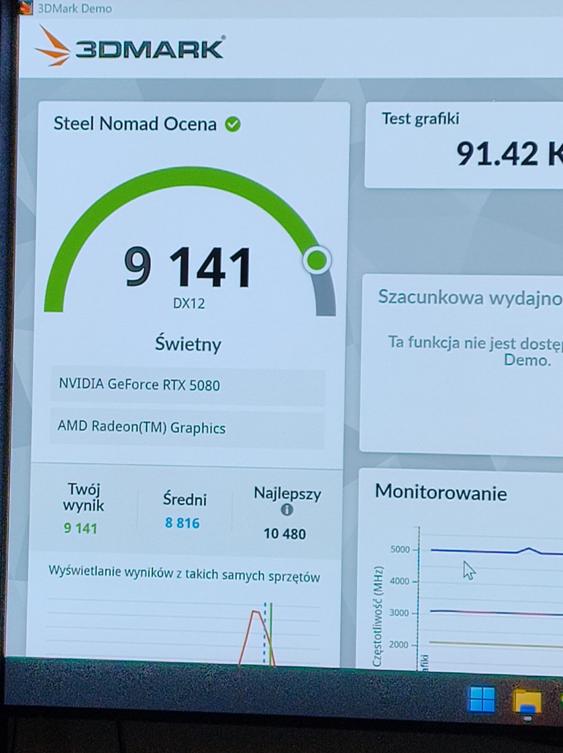
Task: Select the NVIDIA GeForce RTX 5080 row
Action: [188, 385]
